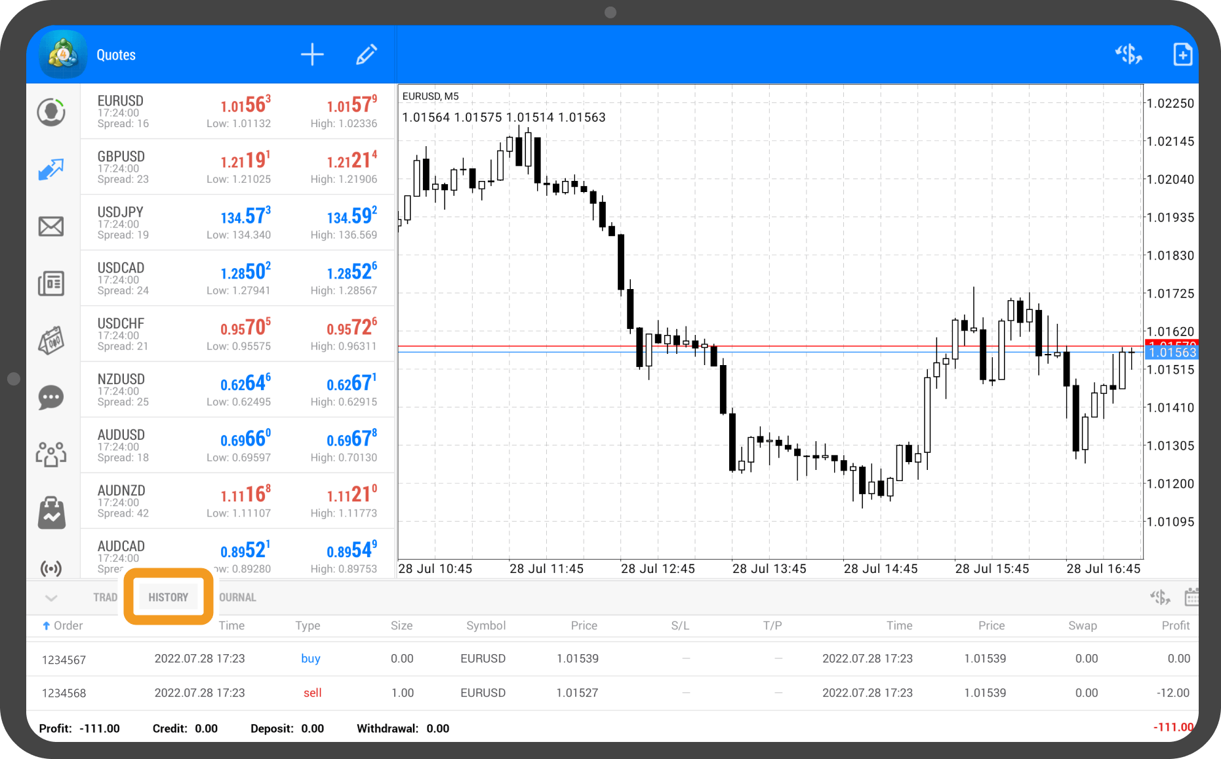This screenshot has height=759, width=1221.
Task: Switch to the History tab
Action: click(169, 597)
